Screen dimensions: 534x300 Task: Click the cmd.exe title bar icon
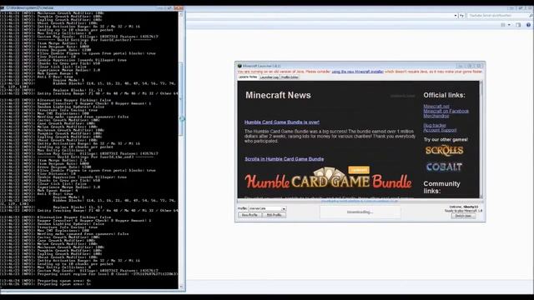(2, 7)
